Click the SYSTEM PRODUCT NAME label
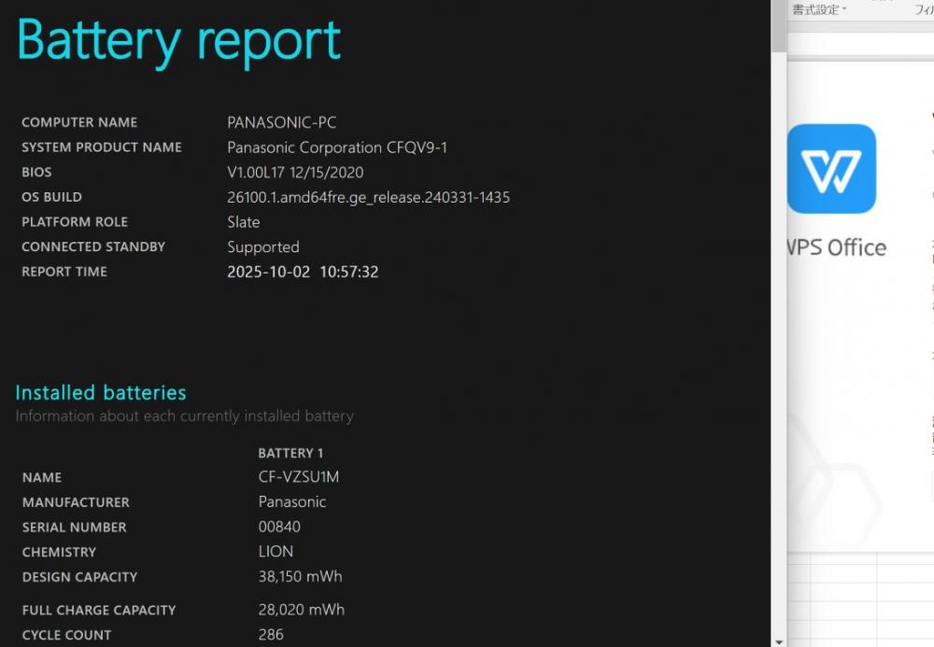The image size is (934, 647). click(x=102, y=147)
